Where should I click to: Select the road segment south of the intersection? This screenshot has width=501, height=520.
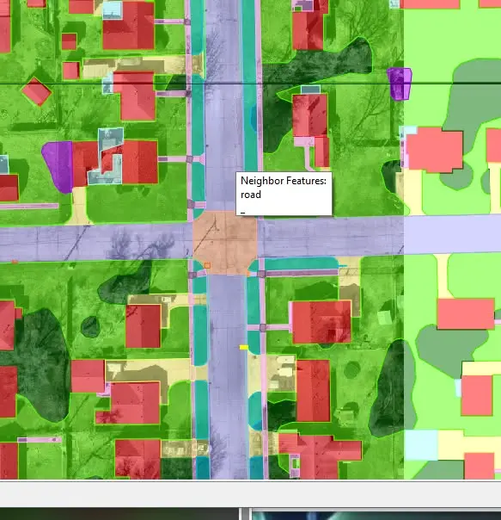(x=228, y=376)
